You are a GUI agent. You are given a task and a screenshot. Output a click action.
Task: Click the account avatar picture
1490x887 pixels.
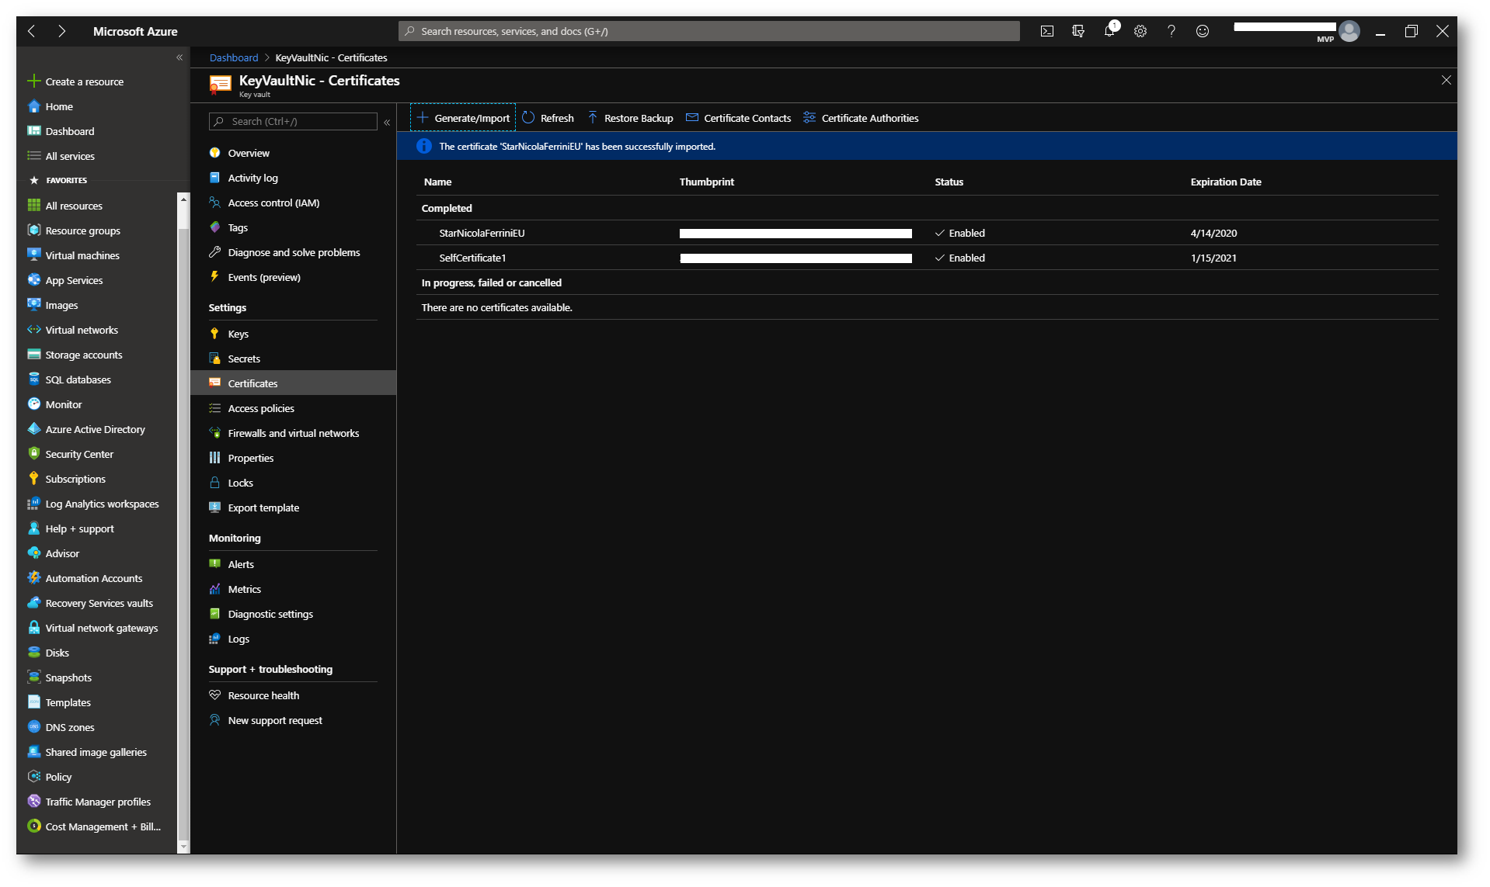tap(1349, 31)
